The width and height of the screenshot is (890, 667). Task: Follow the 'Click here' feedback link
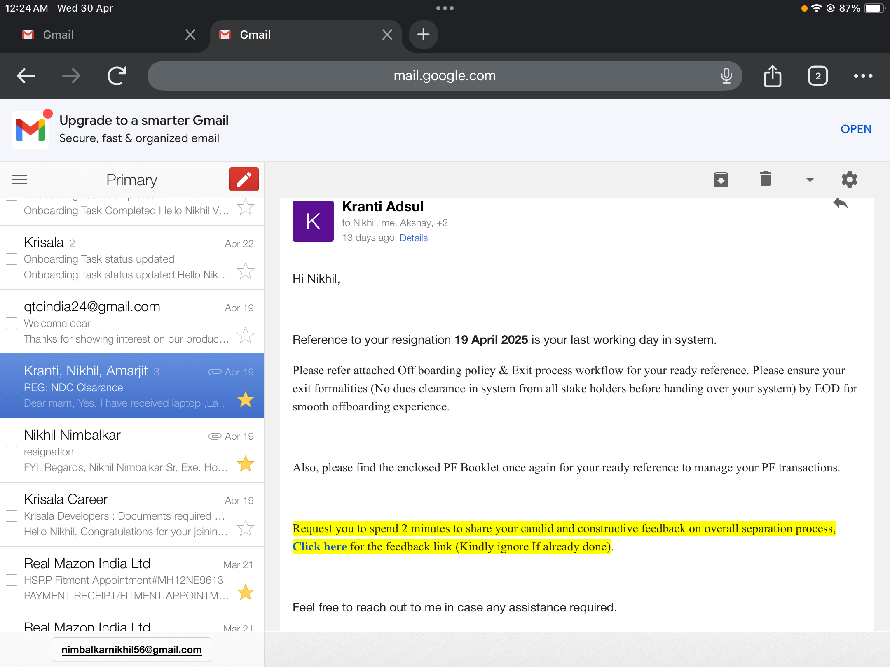(319, 547)
